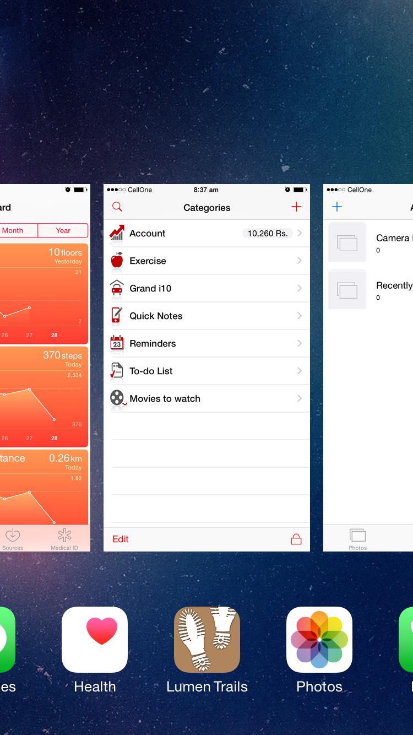Expand the Exercise row chevron
Viewport: 413px width, 735px height.
[x=300, y=261]
